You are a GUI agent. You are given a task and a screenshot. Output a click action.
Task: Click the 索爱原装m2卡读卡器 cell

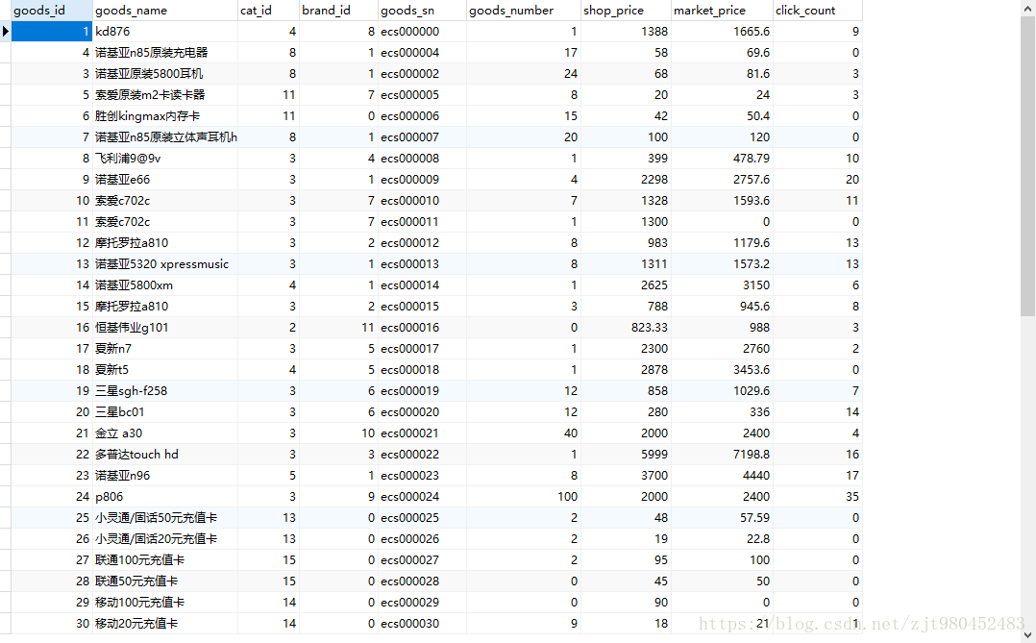tap(165, 94)
